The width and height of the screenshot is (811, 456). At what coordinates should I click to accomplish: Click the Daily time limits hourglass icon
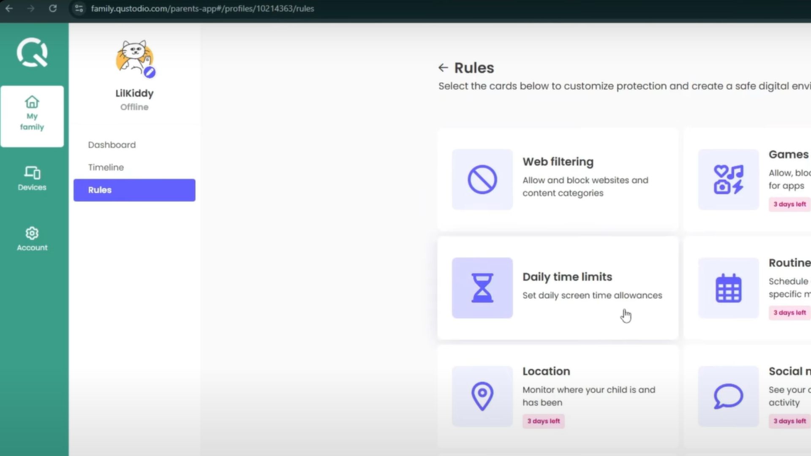tap(482, 288)
